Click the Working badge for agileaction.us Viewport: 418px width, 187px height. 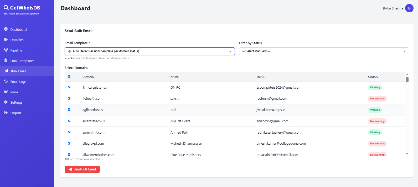(375, 110)
